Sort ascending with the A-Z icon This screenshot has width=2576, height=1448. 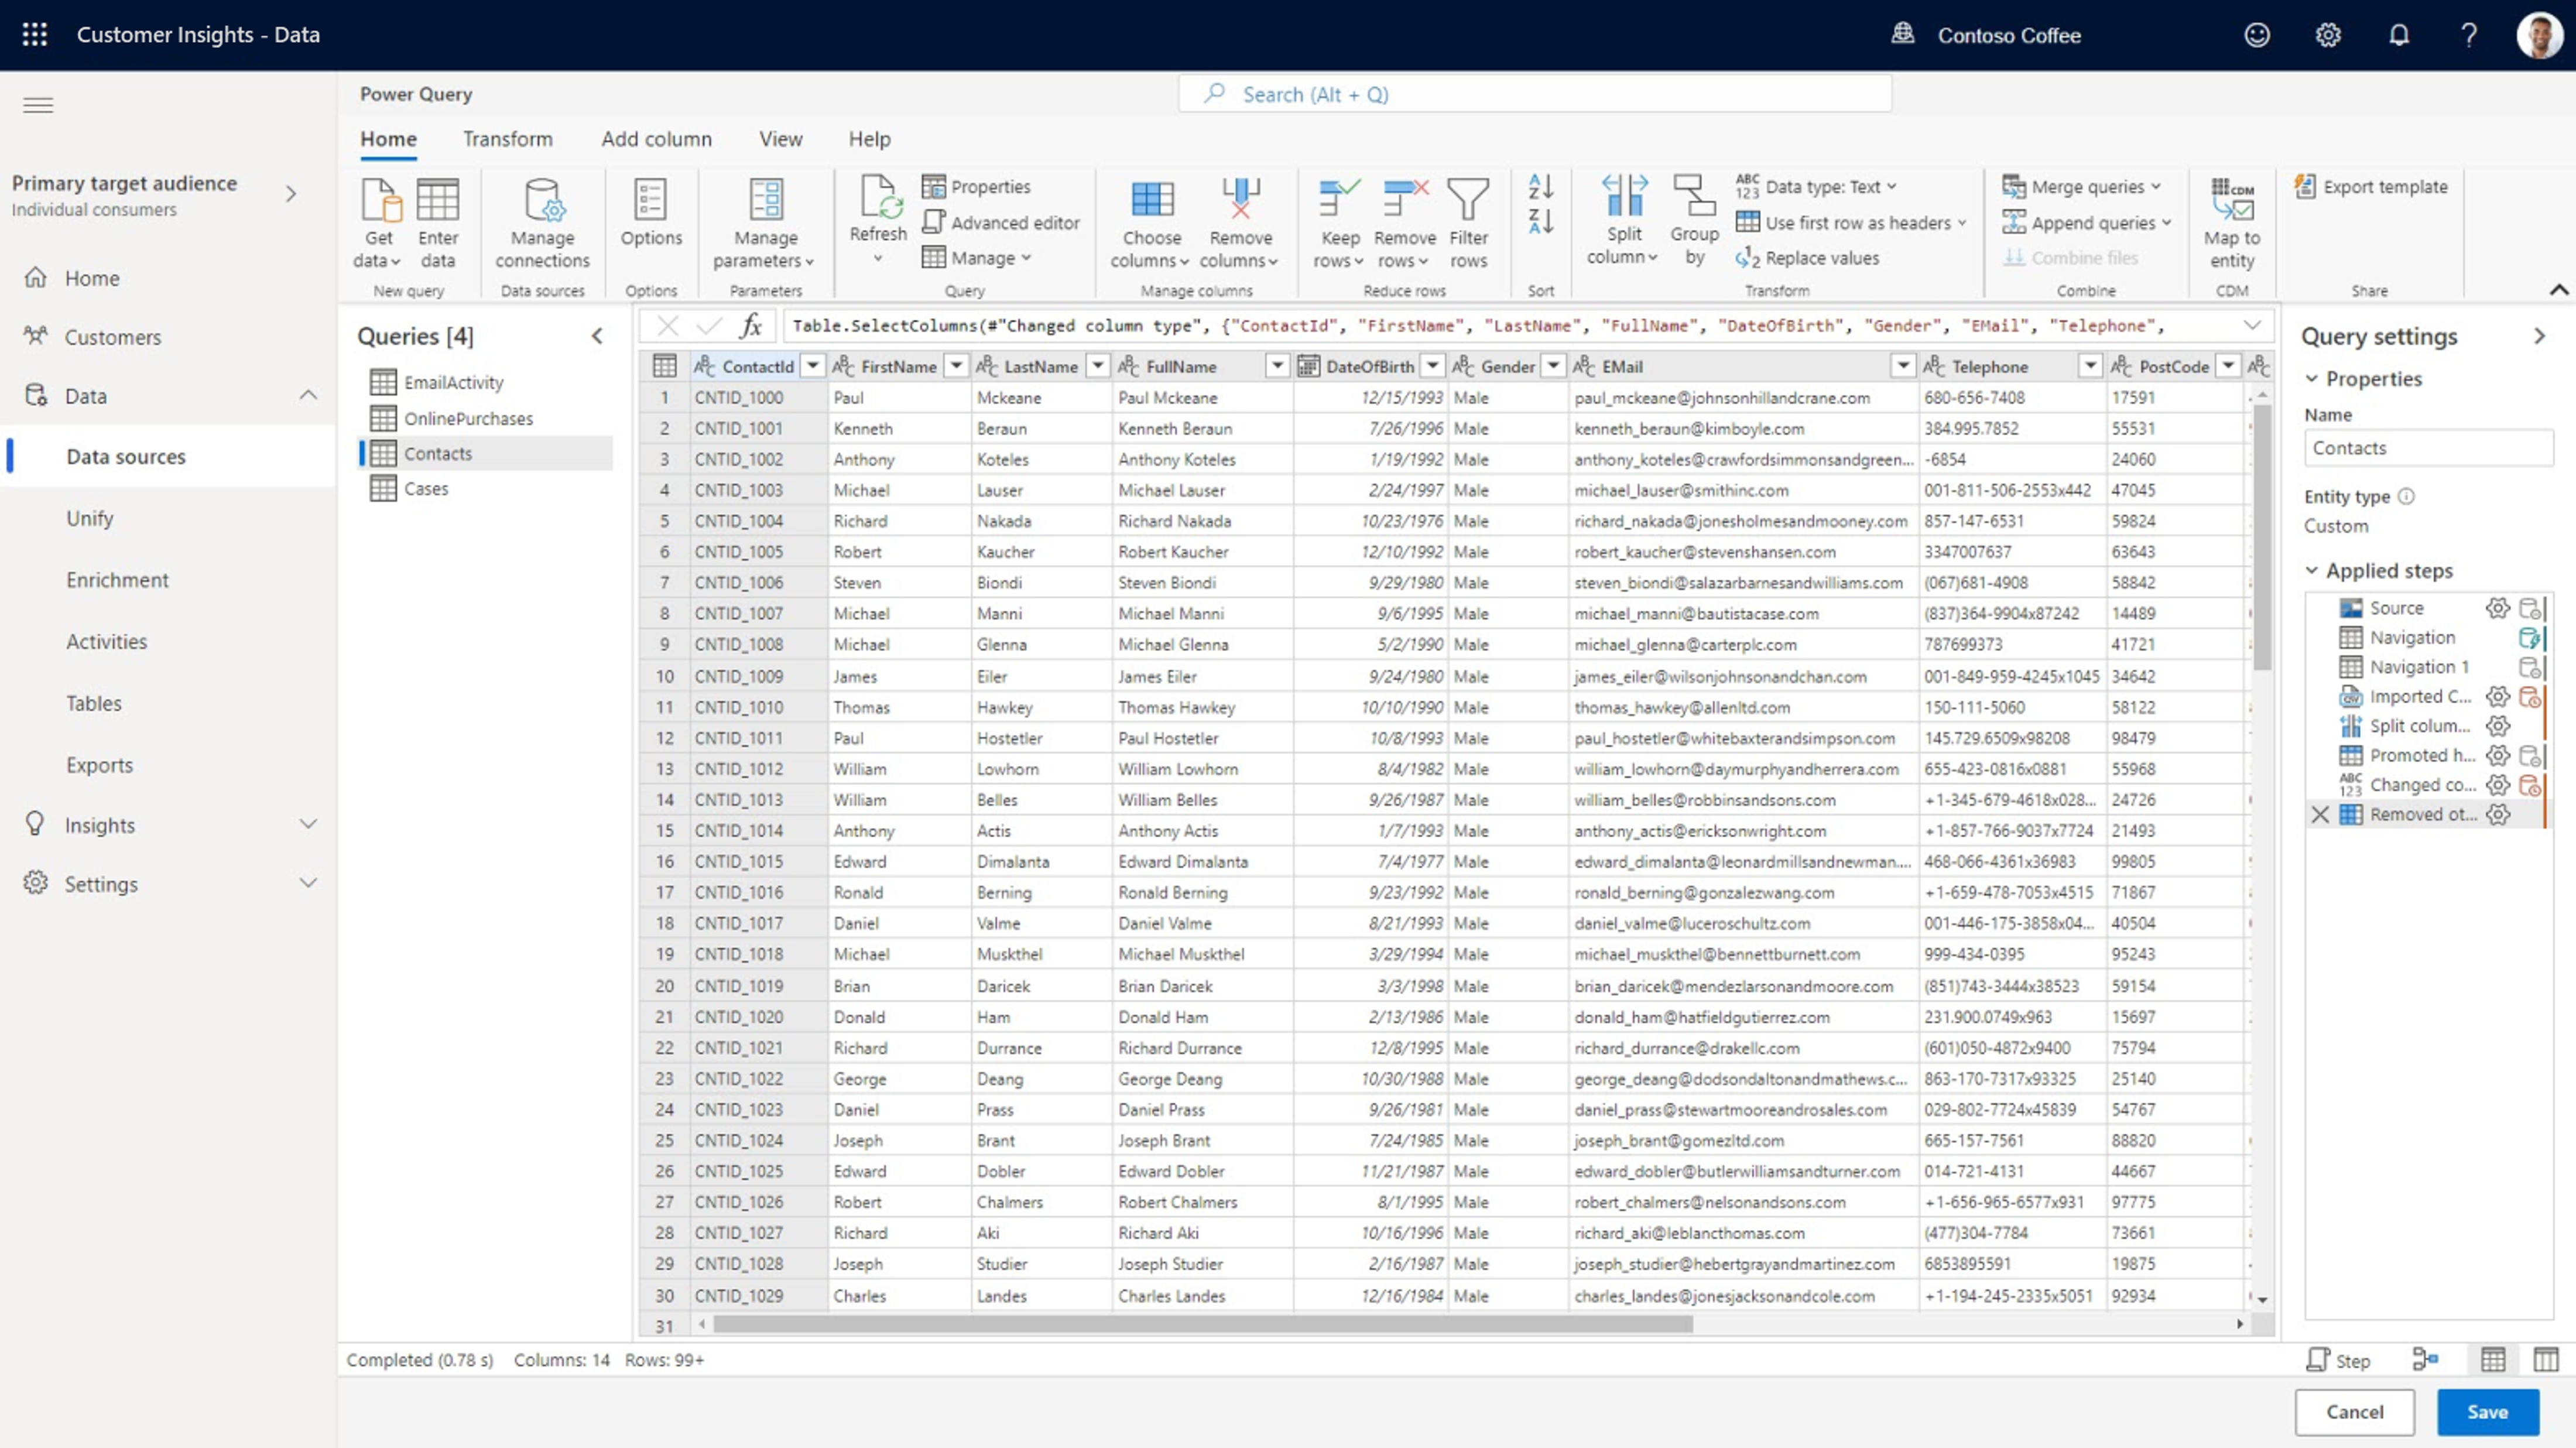(x=1540, y=186)
